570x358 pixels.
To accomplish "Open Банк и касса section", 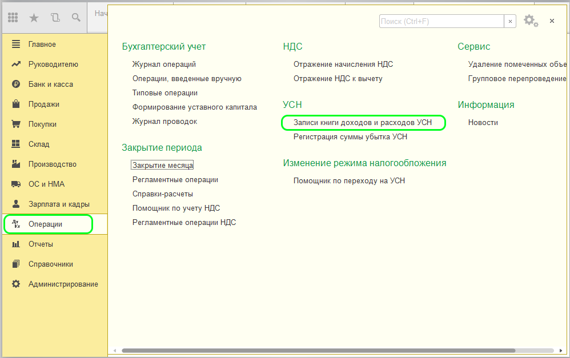I will click(x=50, y=85).
